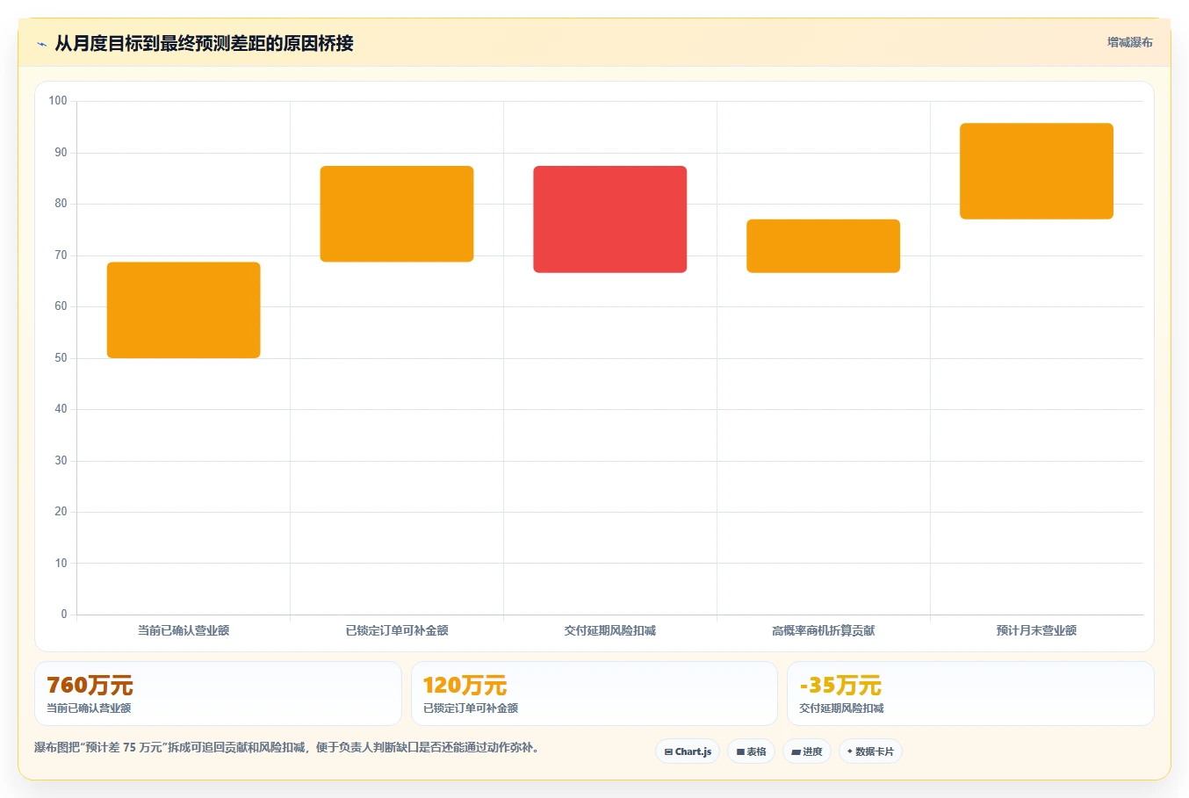Image resolution: width=1189 pixels, height=798 pixels.
Task: Click the y-axis value 50
Action: [61, 358]
